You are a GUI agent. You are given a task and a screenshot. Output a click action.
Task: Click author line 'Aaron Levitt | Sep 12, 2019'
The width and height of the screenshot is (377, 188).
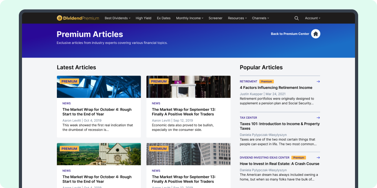[x=172, y=121]
